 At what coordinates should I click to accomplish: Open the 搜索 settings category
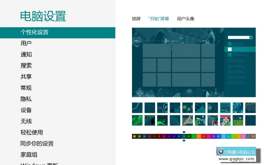click(x=26, y=66)
